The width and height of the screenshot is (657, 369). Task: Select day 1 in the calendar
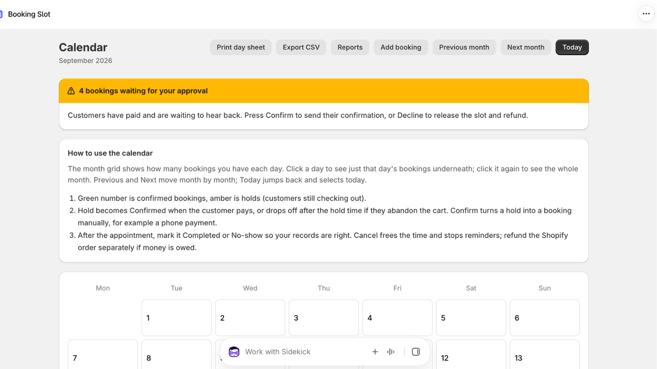(177, 318)
